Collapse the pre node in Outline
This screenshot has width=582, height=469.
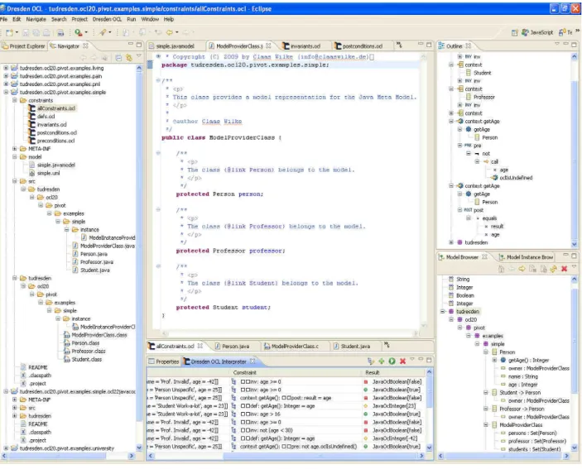click(x=459, y=146)
